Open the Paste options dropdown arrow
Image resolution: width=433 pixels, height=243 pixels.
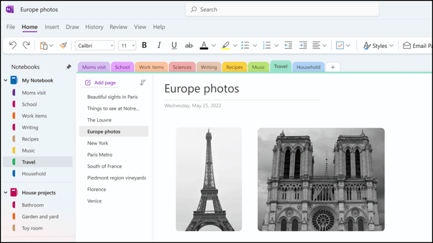coord(51,46)
